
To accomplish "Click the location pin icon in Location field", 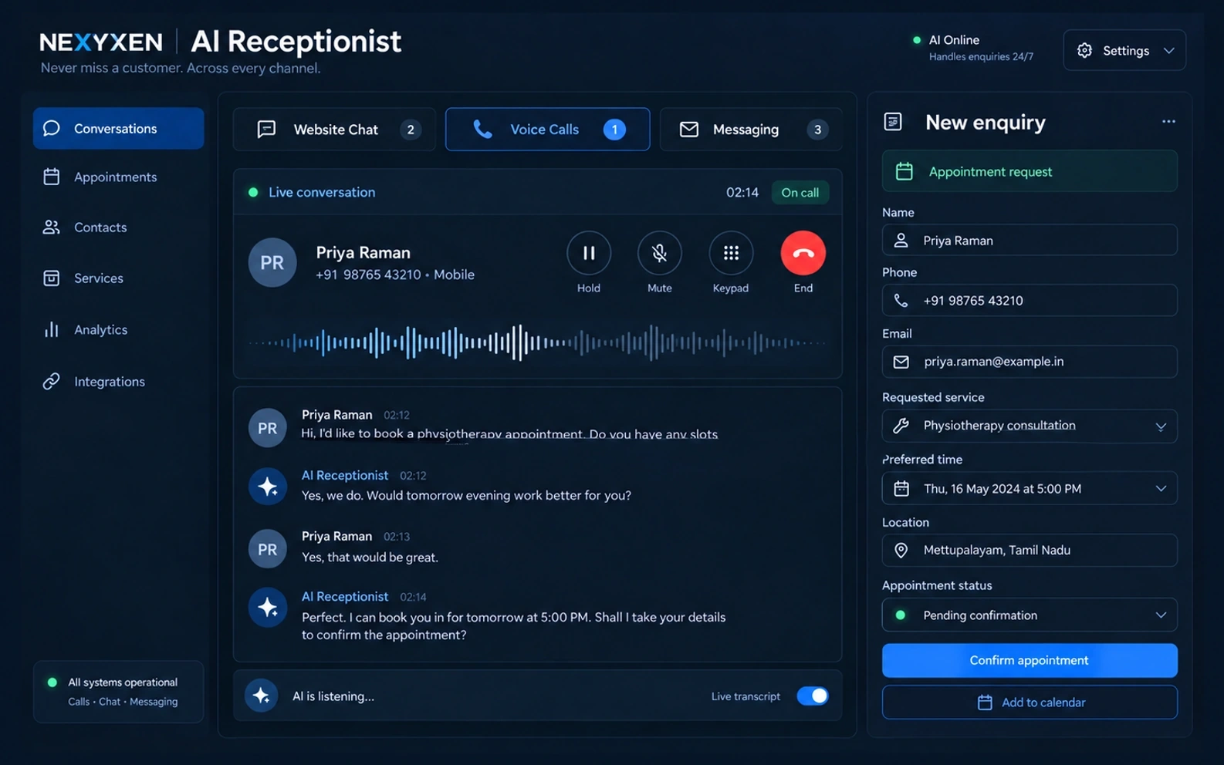I will pos(901,550).
